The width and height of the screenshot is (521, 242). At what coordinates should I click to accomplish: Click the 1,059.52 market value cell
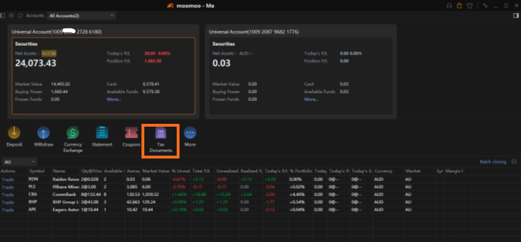[x=151, y=194]
